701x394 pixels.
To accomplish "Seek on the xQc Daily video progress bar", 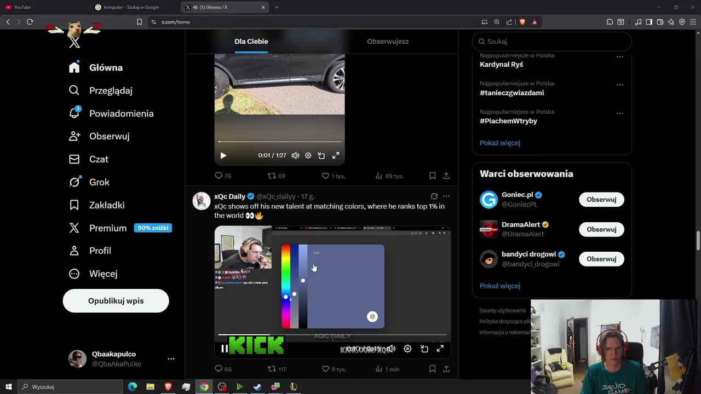I will tap(332, 335).
